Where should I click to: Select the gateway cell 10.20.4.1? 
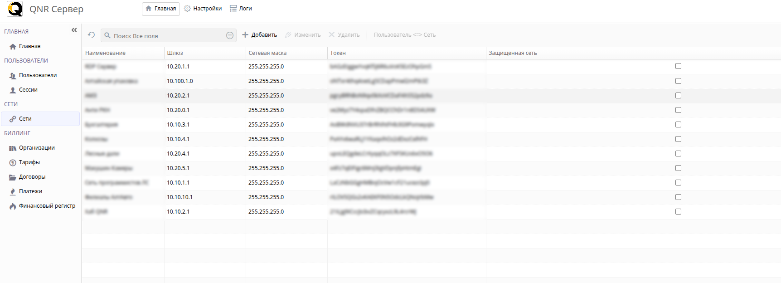[205, 154]
